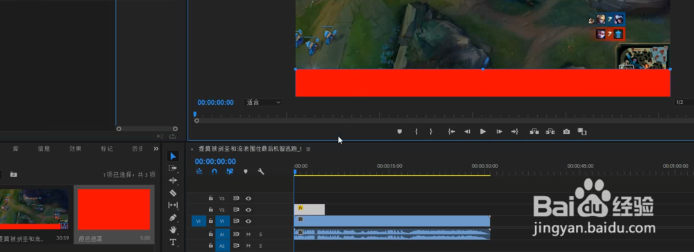Toggle linked selection in timeline

[x=230, y=171]
